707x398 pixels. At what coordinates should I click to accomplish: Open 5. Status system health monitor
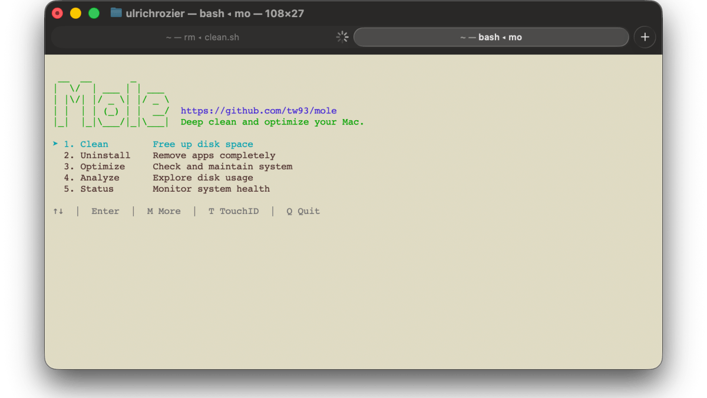tap(89, 189)
